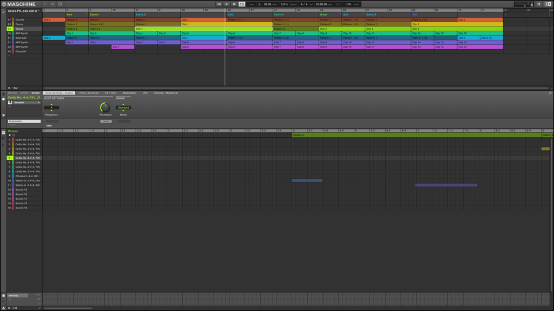
Task: Adjust the master volume slider at top right
Action: coord(524,4)
